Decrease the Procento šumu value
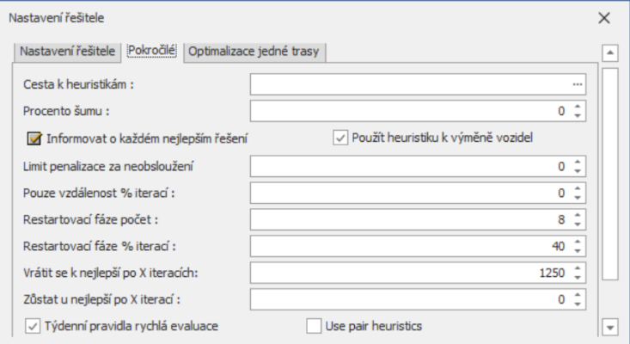630x344 pixels. 578,116
